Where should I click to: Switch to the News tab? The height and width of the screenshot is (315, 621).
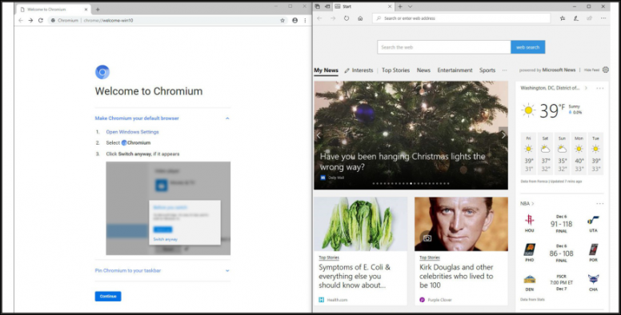pos(423,70)
